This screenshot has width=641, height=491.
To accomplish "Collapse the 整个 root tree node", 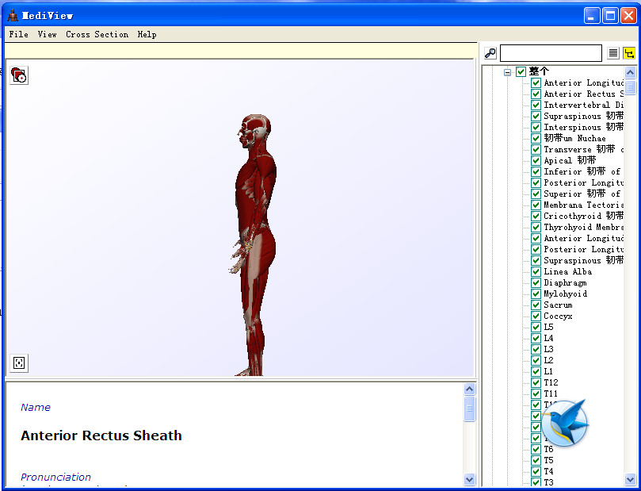I will point(507,72).
